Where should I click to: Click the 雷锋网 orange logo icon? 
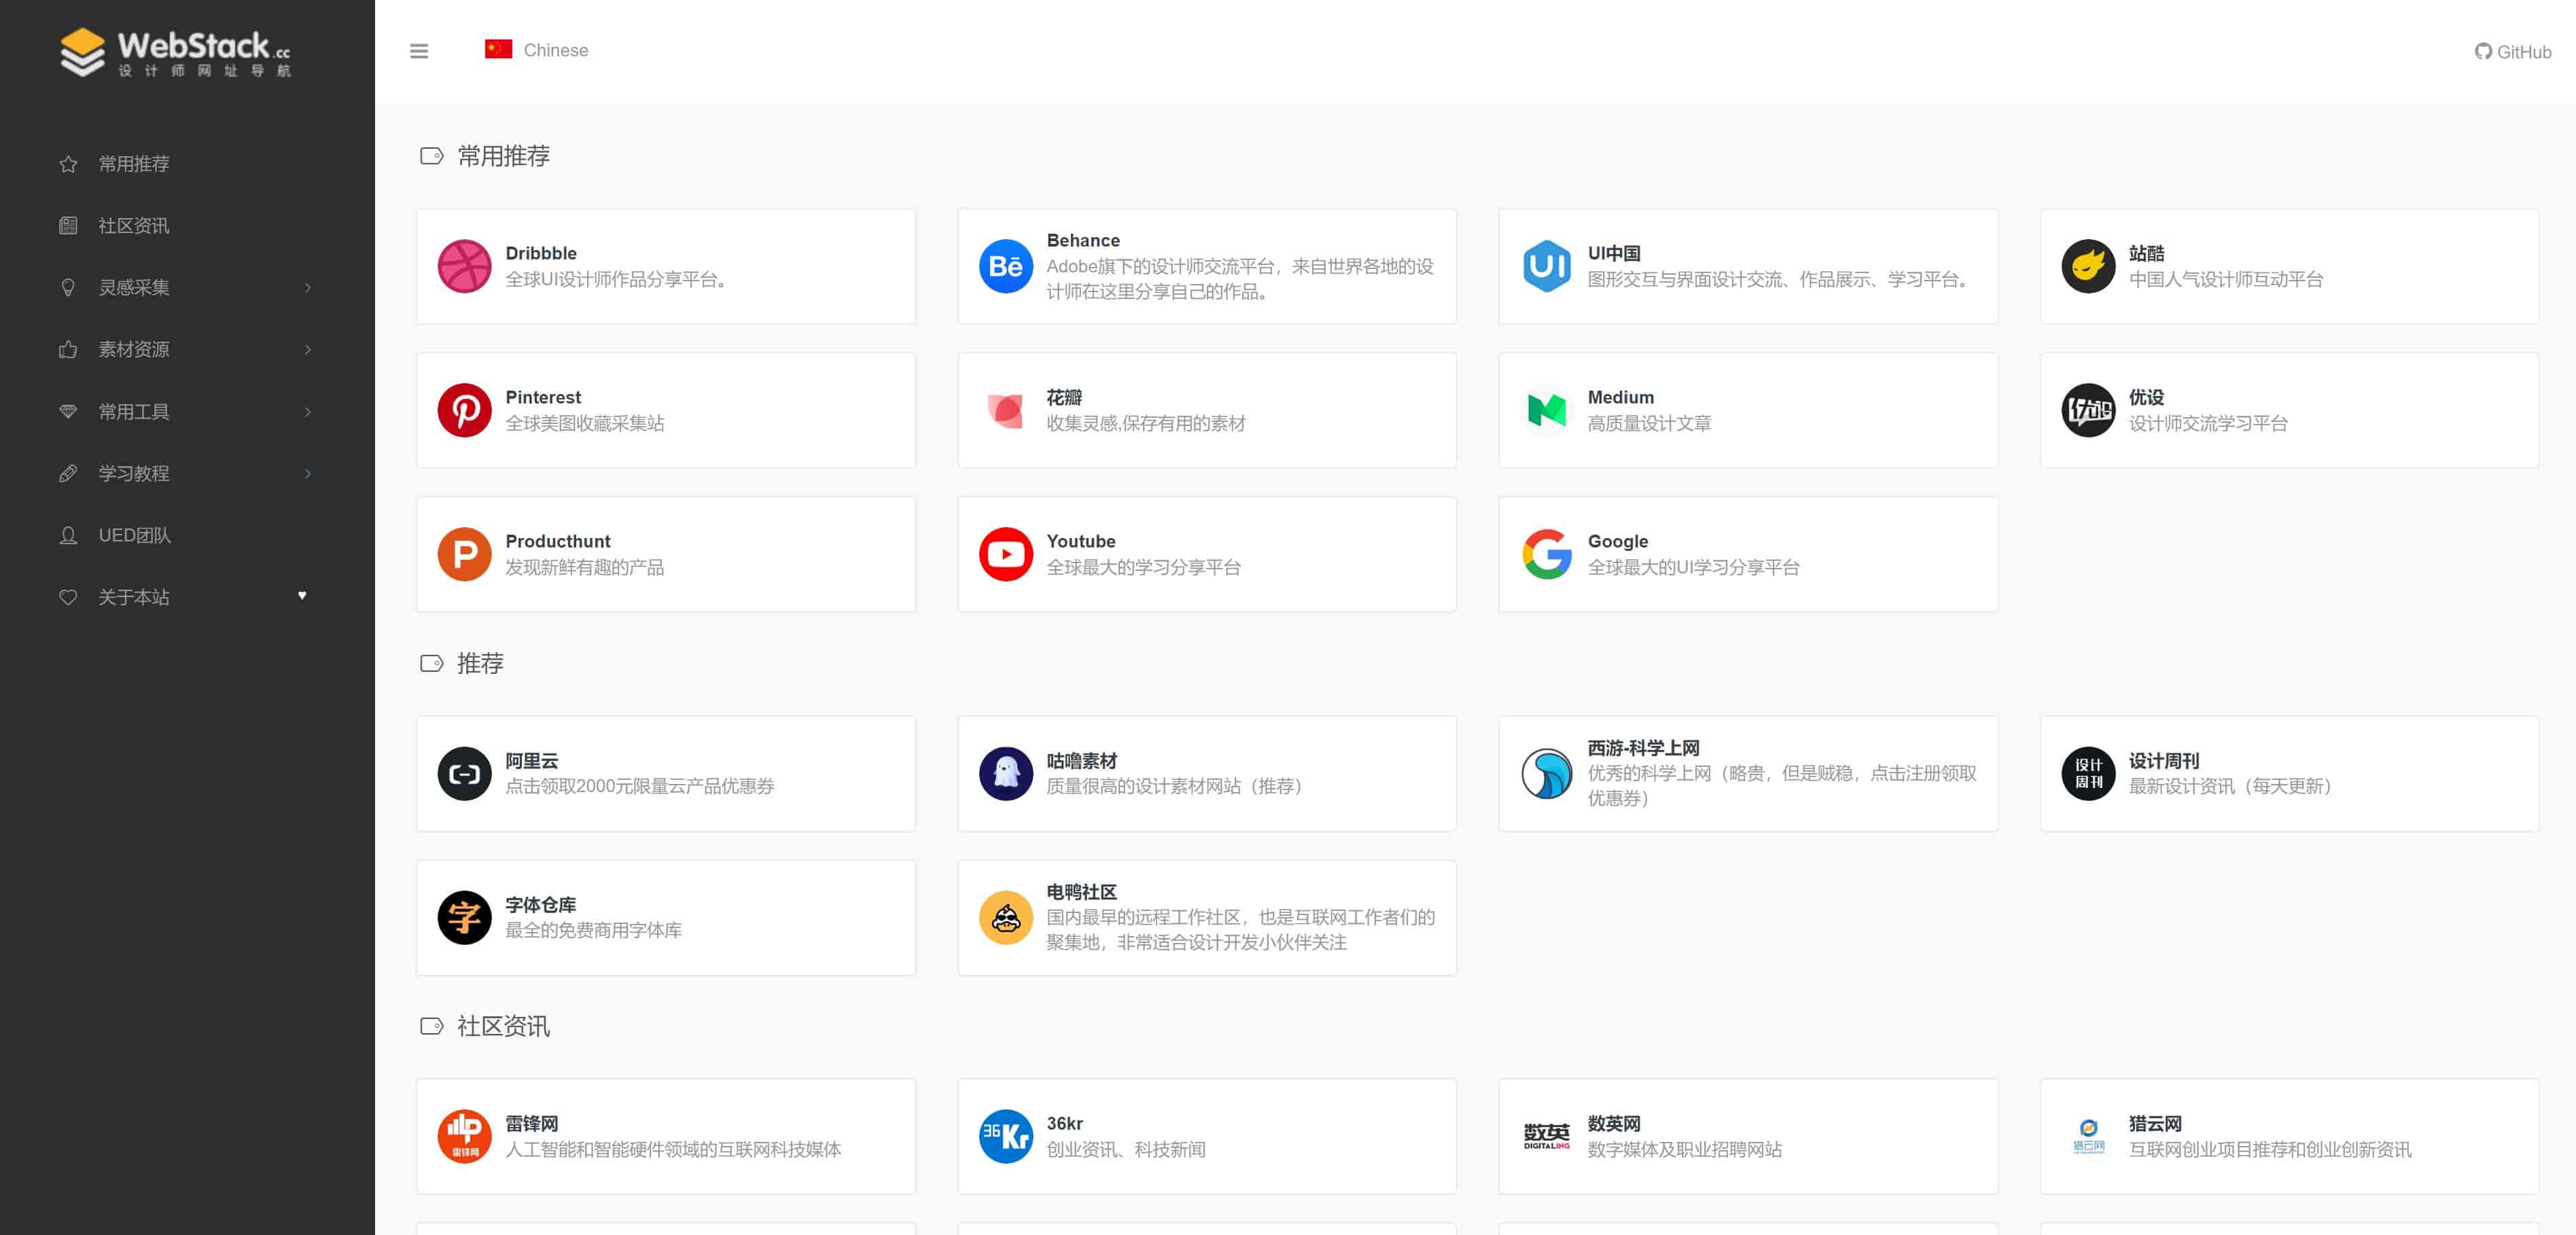tap(464, 1136)
